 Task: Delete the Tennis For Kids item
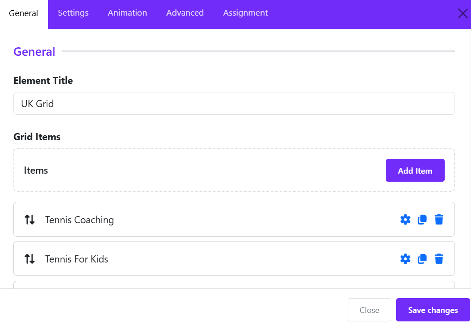click(x=439, y=259)
